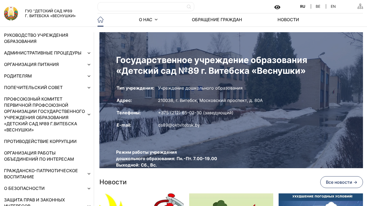This screenshot has width=367, height=206.
Task: Expand the ГРАЖДАНСКО-ПАТРИОТИЧЕСКОЕ ВОСПИТАНИЕ chevron
Action: (89, 174)
